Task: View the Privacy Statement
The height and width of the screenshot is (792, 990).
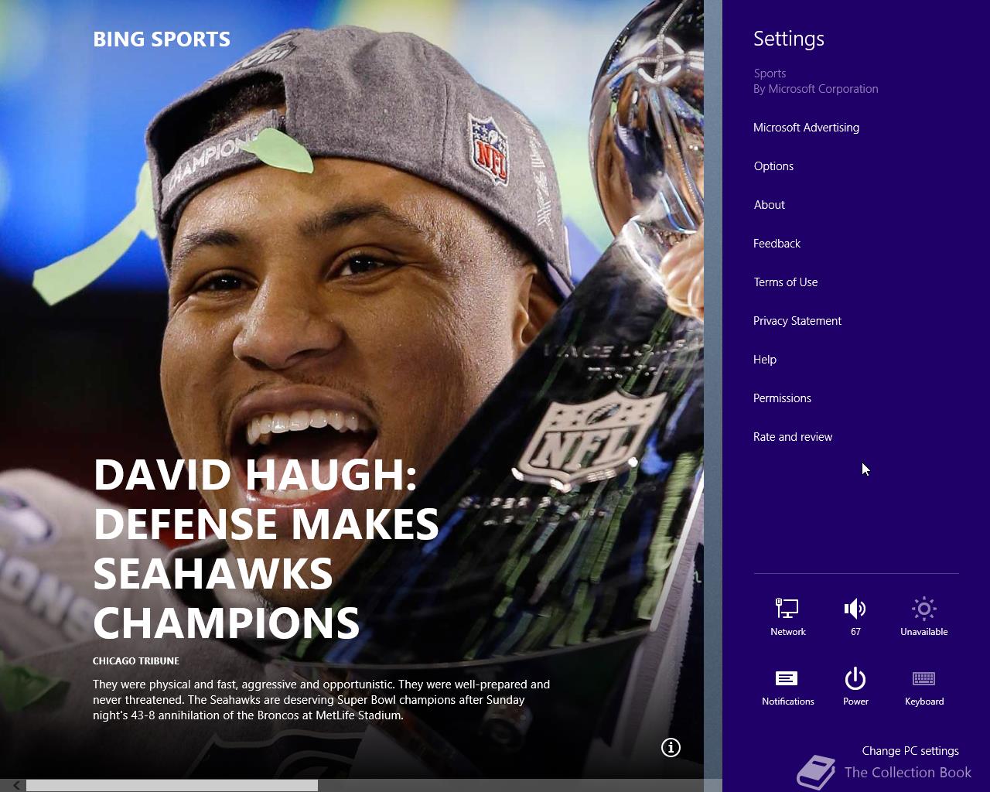Action: [x=797, y=321]
